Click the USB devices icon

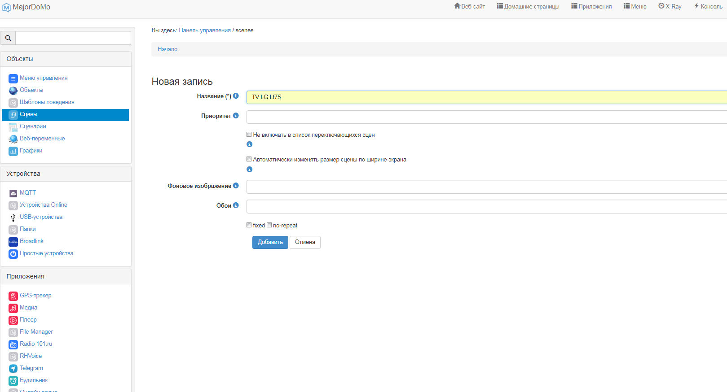click(x=13, y=218)
